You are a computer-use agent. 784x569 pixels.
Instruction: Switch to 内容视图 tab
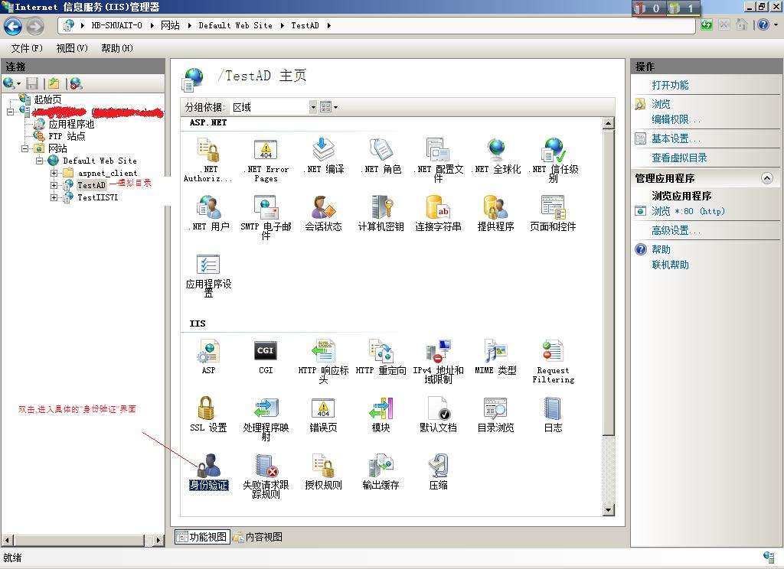click(x=258, y=537)
